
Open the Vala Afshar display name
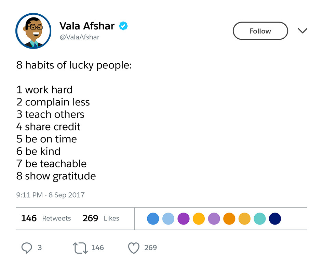point(87,26)
